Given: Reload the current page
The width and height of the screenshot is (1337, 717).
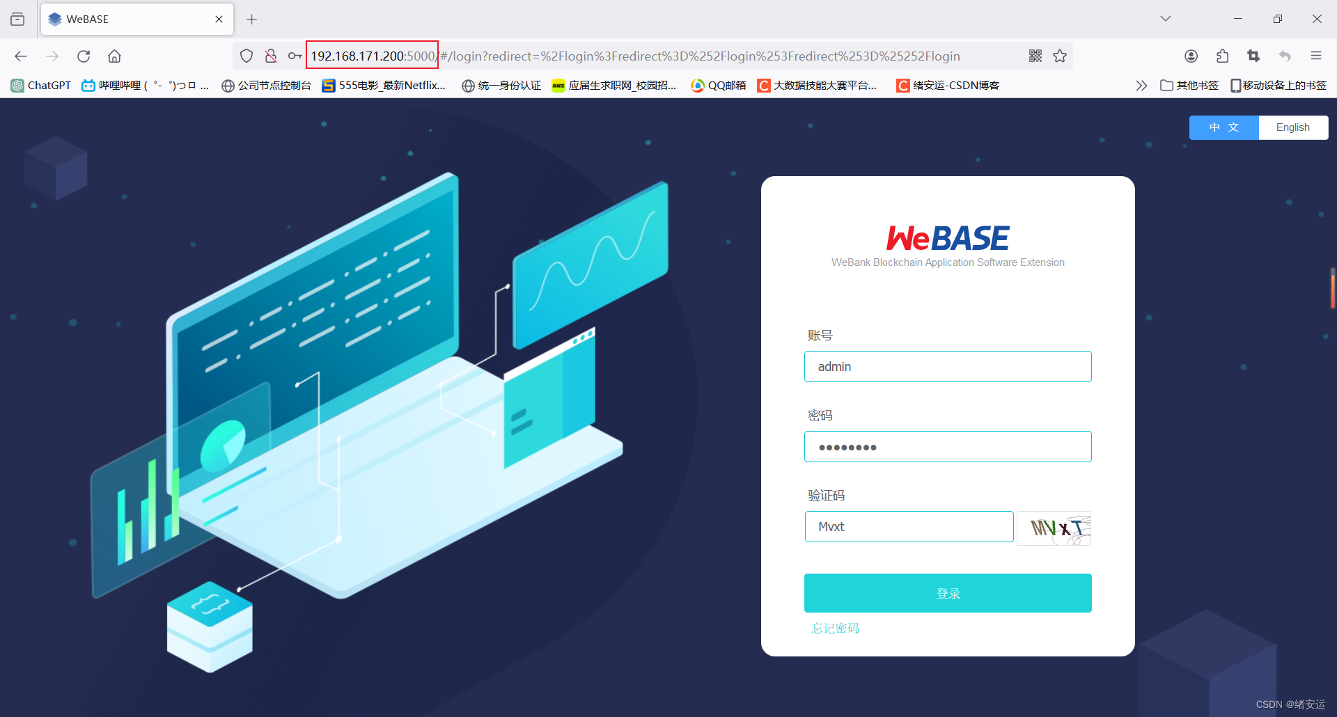Looking at the screenshot, I should tap(84, 56).
